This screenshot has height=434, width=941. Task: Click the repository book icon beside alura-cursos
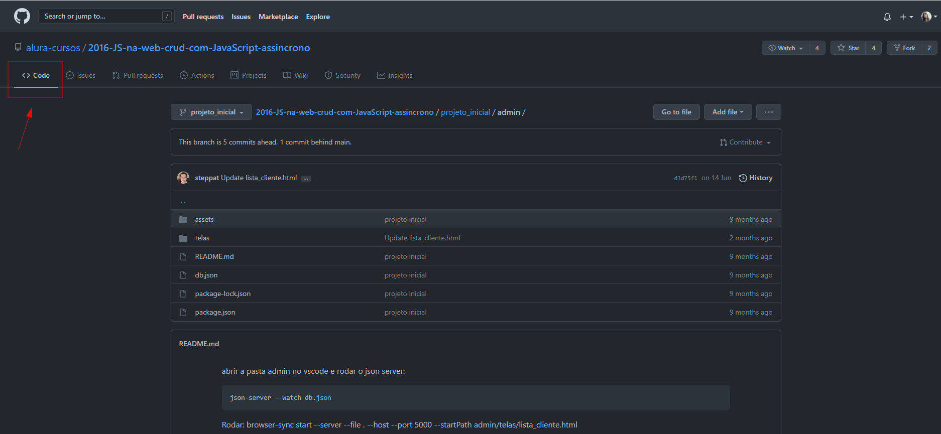[18, 48]
